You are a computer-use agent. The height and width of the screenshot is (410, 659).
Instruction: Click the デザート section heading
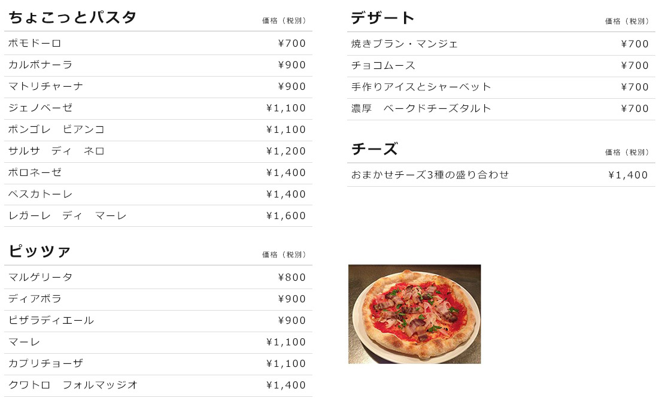(x=382, y=19)
